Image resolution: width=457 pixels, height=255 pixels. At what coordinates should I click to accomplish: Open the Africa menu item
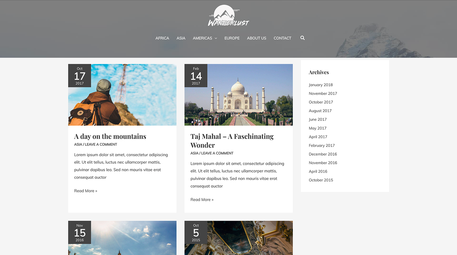pyautogui.click(x=162, y=38)
